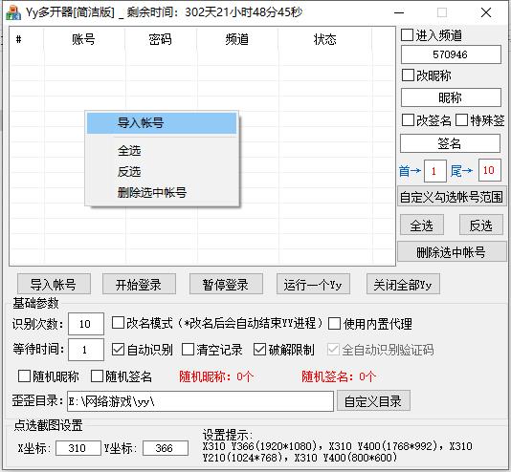Screen dimensions: 511x472
Task: Click 删除选中帐号 button in right panel
Action: 452,251
